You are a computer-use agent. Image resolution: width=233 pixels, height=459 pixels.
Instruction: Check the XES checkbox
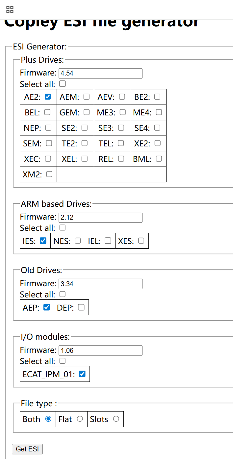141,241
